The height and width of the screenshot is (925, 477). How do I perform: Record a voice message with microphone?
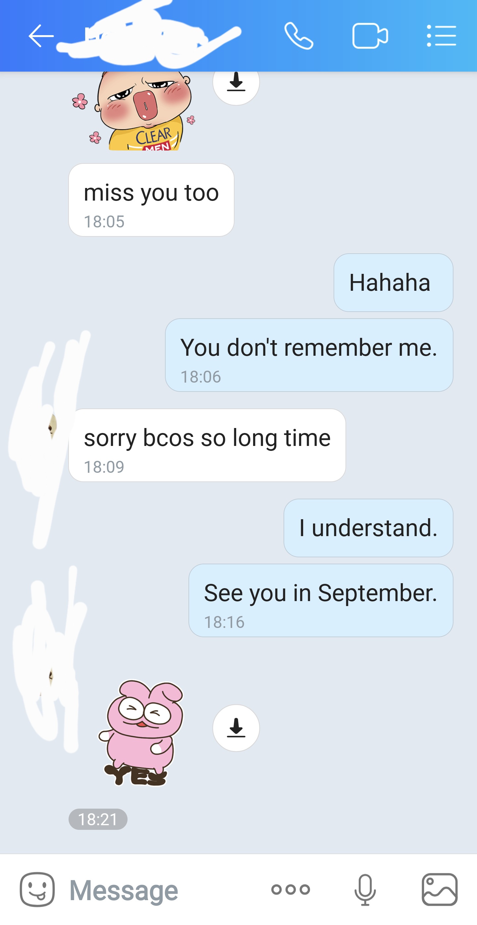365,890
